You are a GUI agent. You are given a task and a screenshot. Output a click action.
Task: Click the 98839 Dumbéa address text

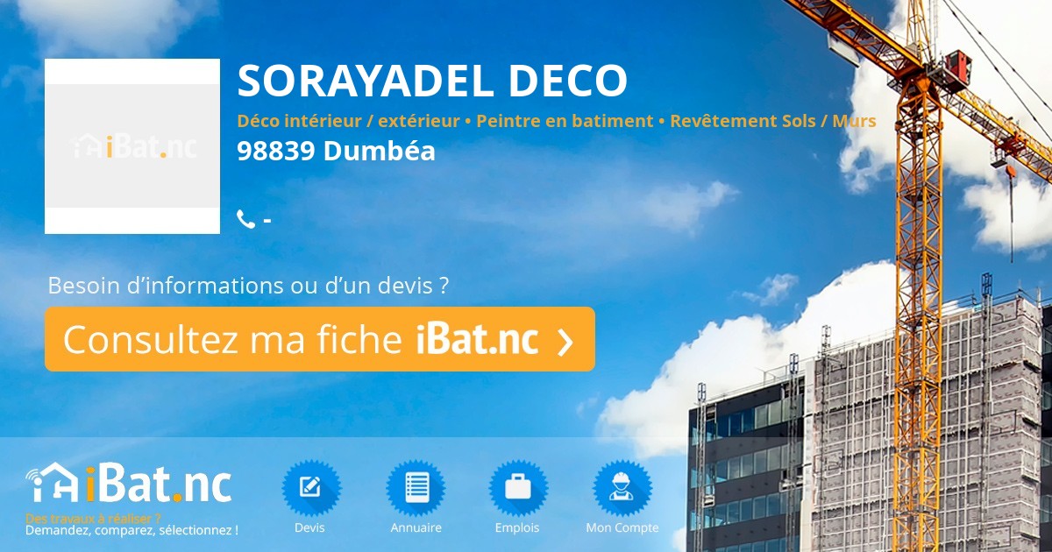click(x=337, y=151)
